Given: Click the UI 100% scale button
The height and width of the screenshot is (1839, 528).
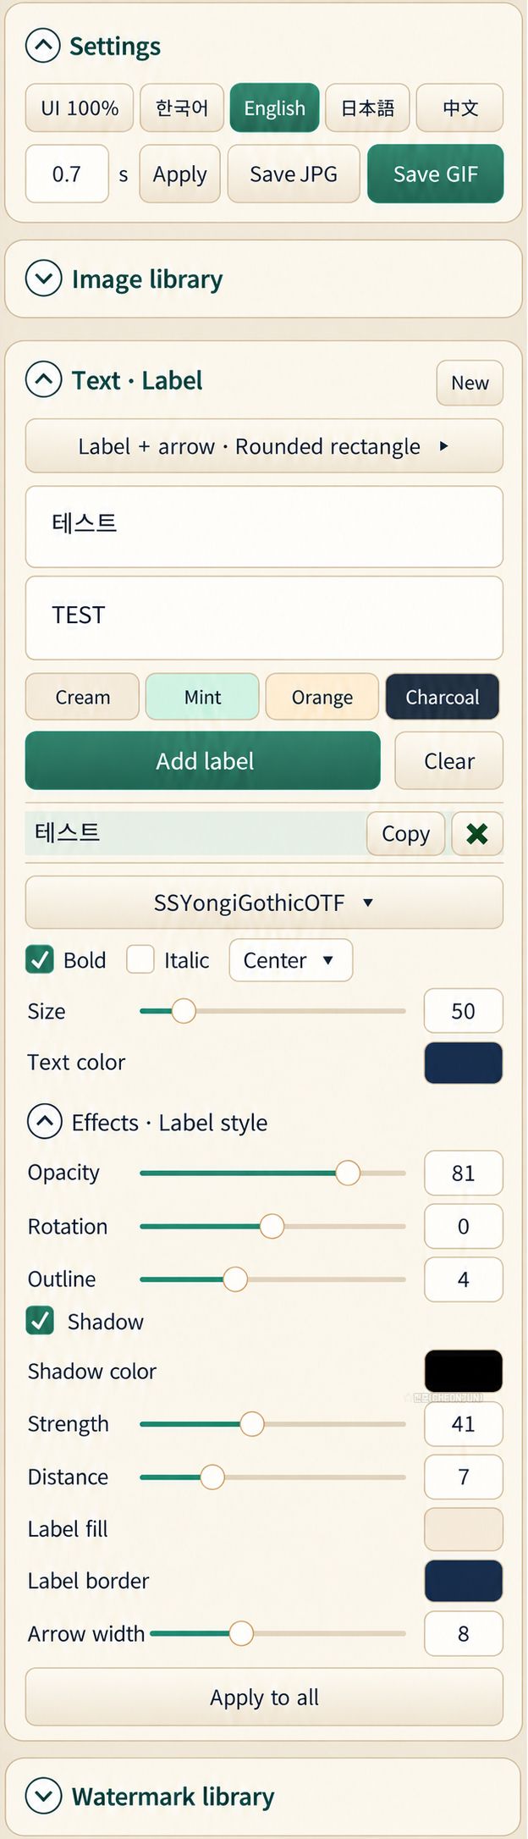Looking at the screenshot, I should pyautogui.click(x=80, y=108).
